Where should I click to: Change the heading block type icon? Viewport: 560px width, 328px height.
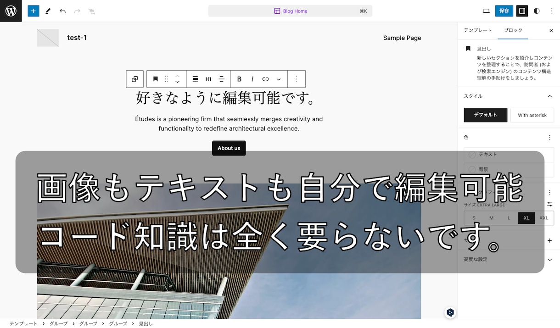coord(156,79)
